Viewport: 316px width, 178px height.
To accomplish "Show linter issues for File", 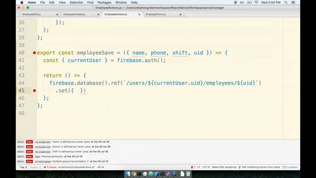I will coord(23,167).
